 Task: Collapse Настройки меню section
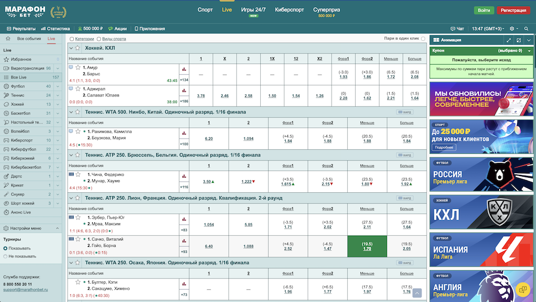[58, 228]
